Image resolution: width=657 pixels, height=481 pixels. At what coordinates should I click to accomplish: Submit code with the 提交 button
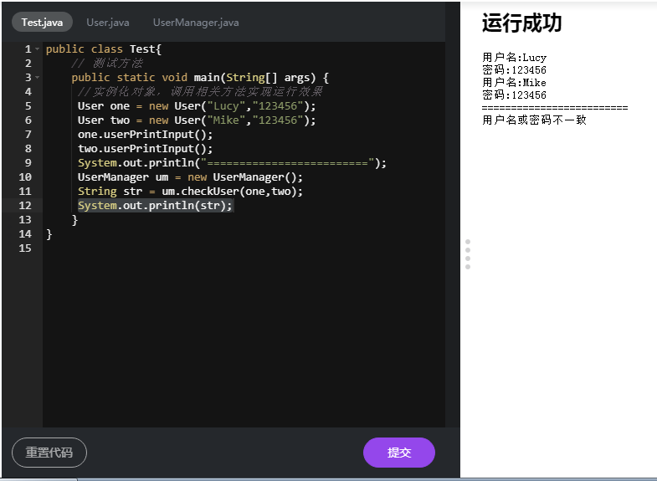399,452
